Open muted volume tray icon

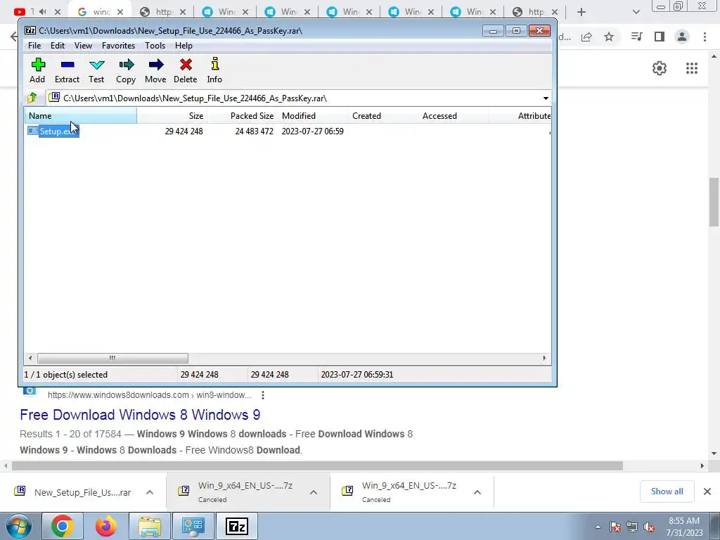coord(649,527)
